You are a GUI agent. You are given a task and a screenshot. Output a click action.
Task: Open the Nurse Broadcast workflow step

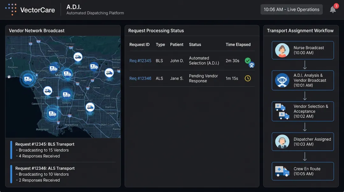point(303,50)
